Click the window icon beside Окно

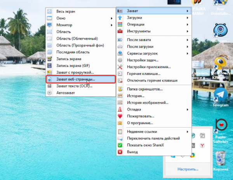tap(49, 18)
